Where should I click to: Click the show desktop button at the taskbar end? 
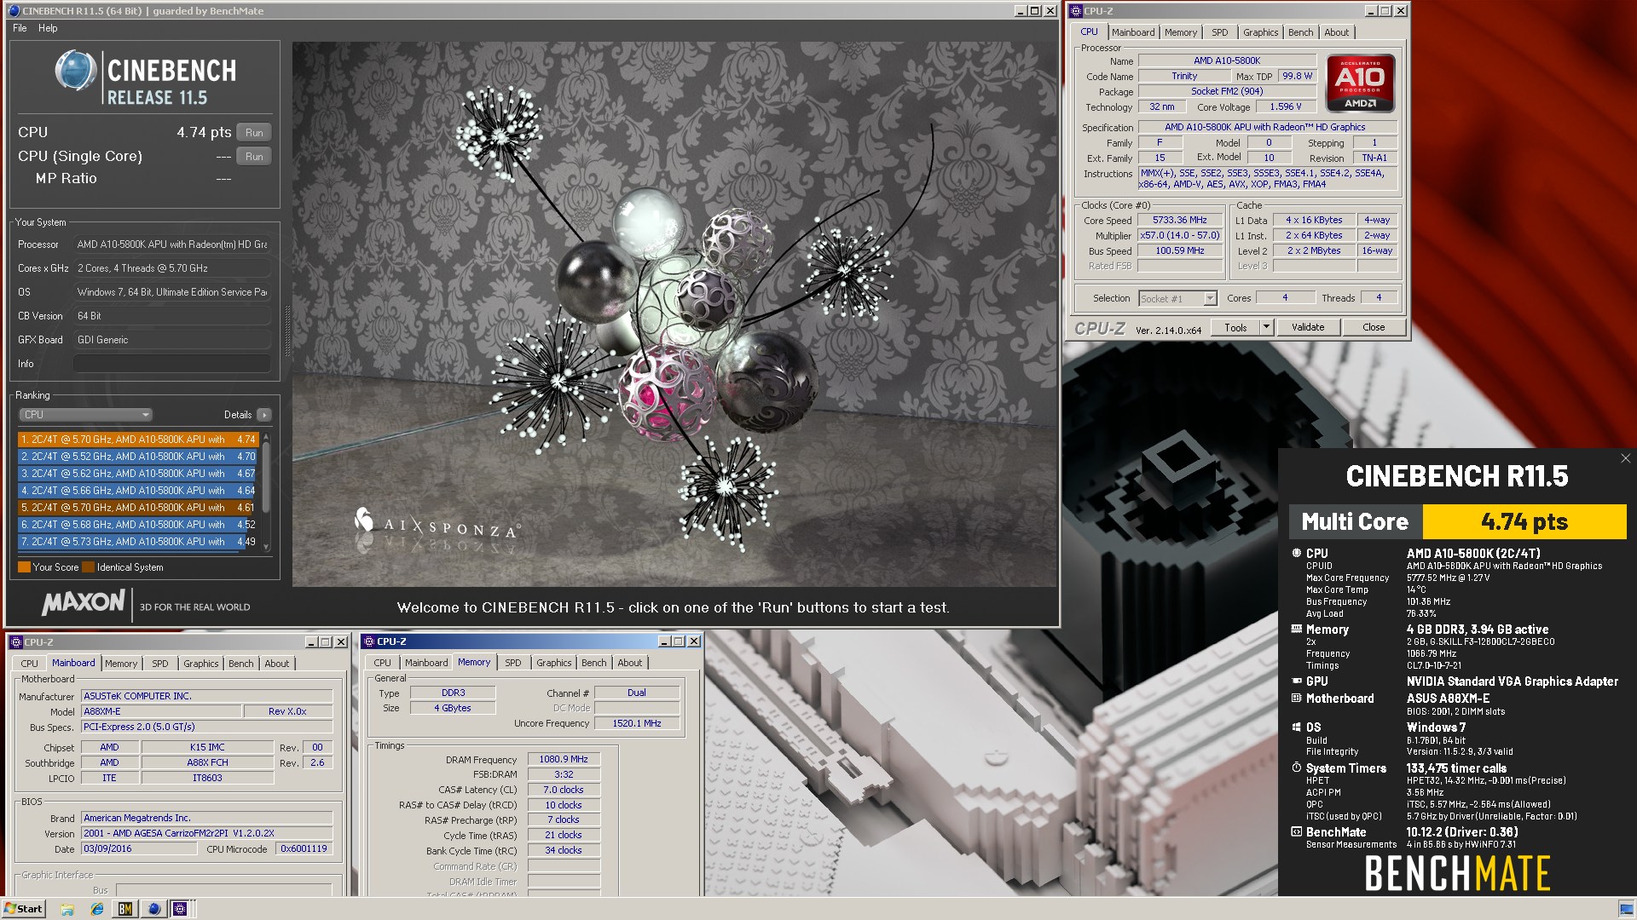coord(1626,909)
